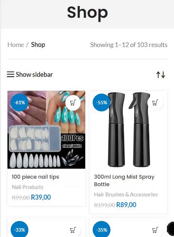The width and height of the screenshot is (174, 237).
Task: Click the cart icon beside -33% badge
Action: point(73,230)
